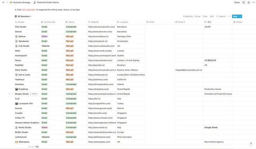Click the Not yet status for Moth
This screenshot has height=149, width=256.
(x=70, y=51)
